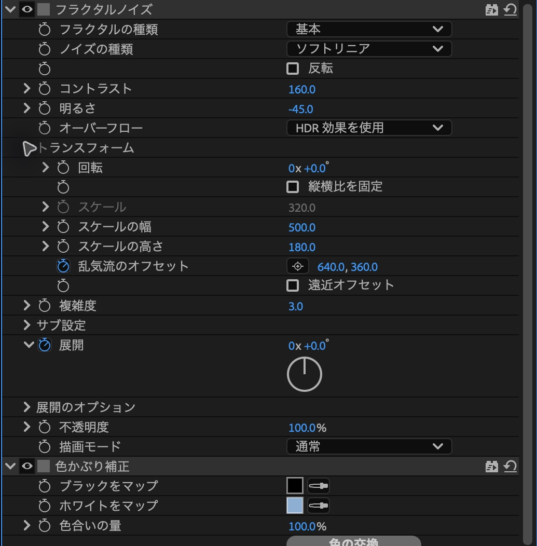Click 複雑度 value 3.0

[x=296, y=306]
